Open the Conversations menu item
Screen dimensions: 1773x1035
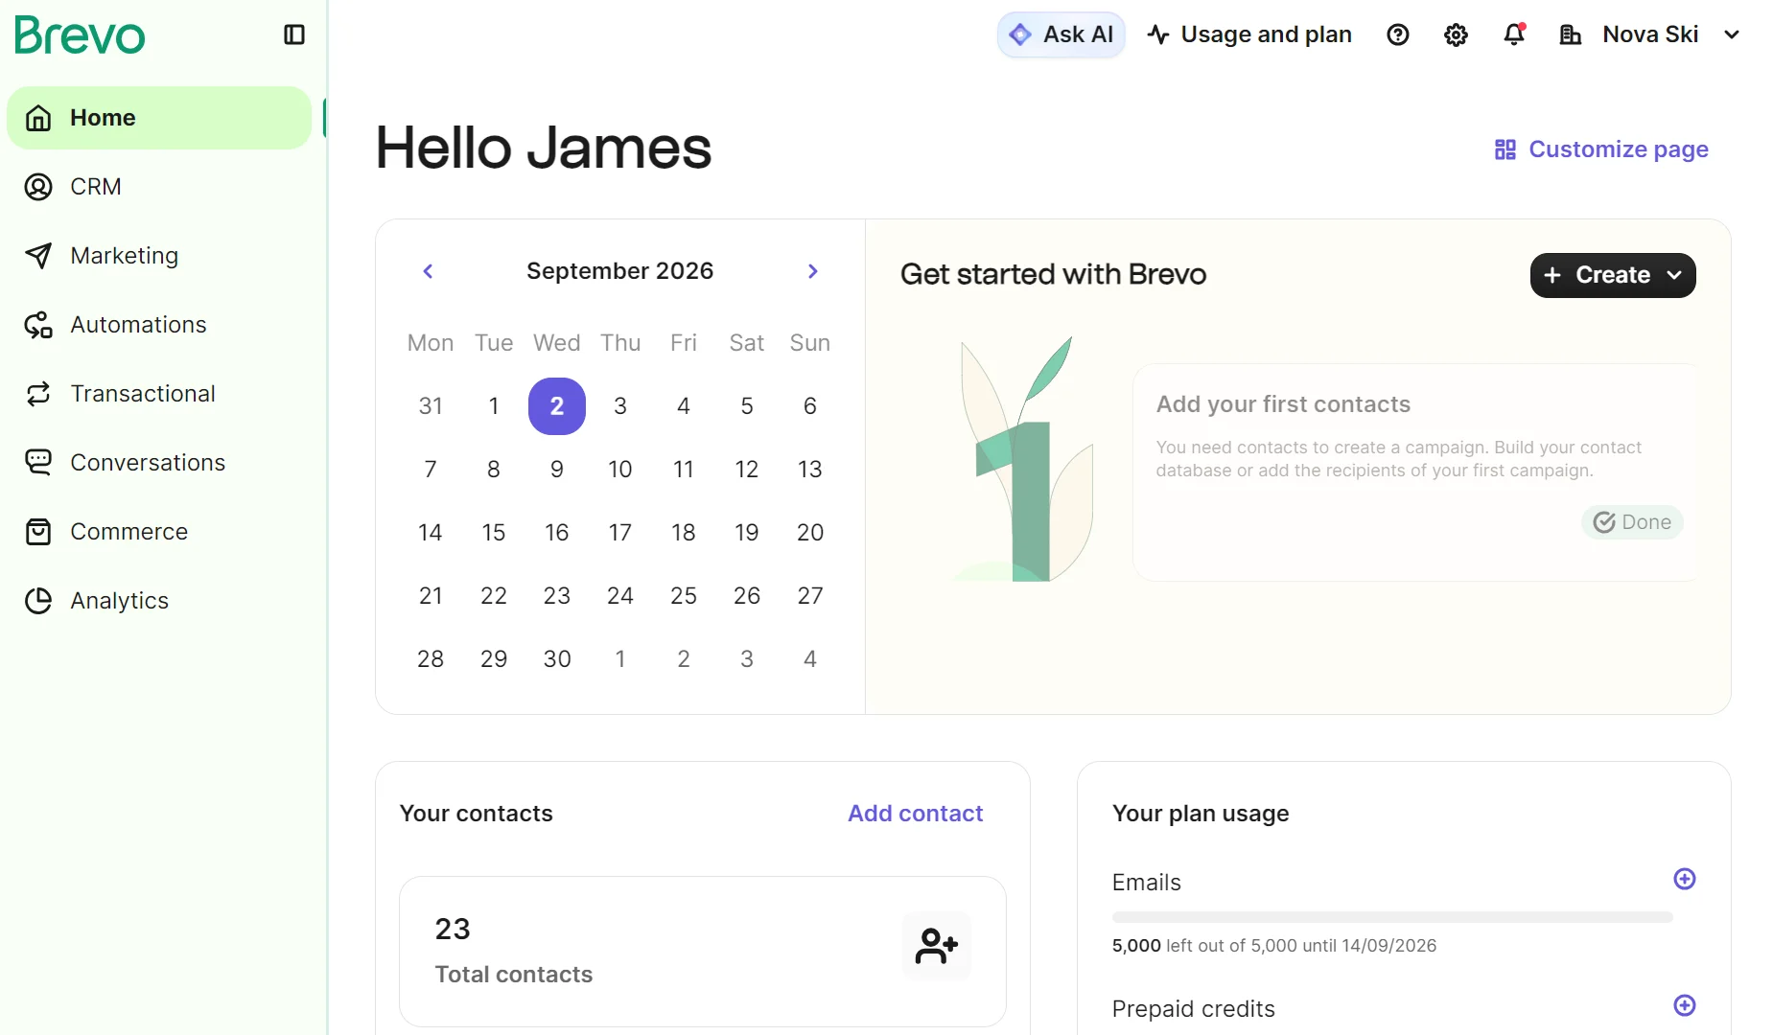(159, 463)
